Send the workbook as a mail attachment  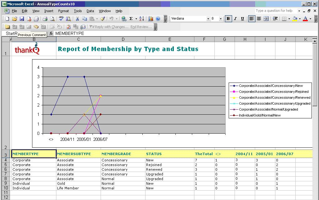[83, 27]
